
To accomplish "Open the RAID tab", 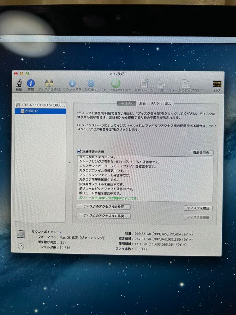I will point(154,103).
